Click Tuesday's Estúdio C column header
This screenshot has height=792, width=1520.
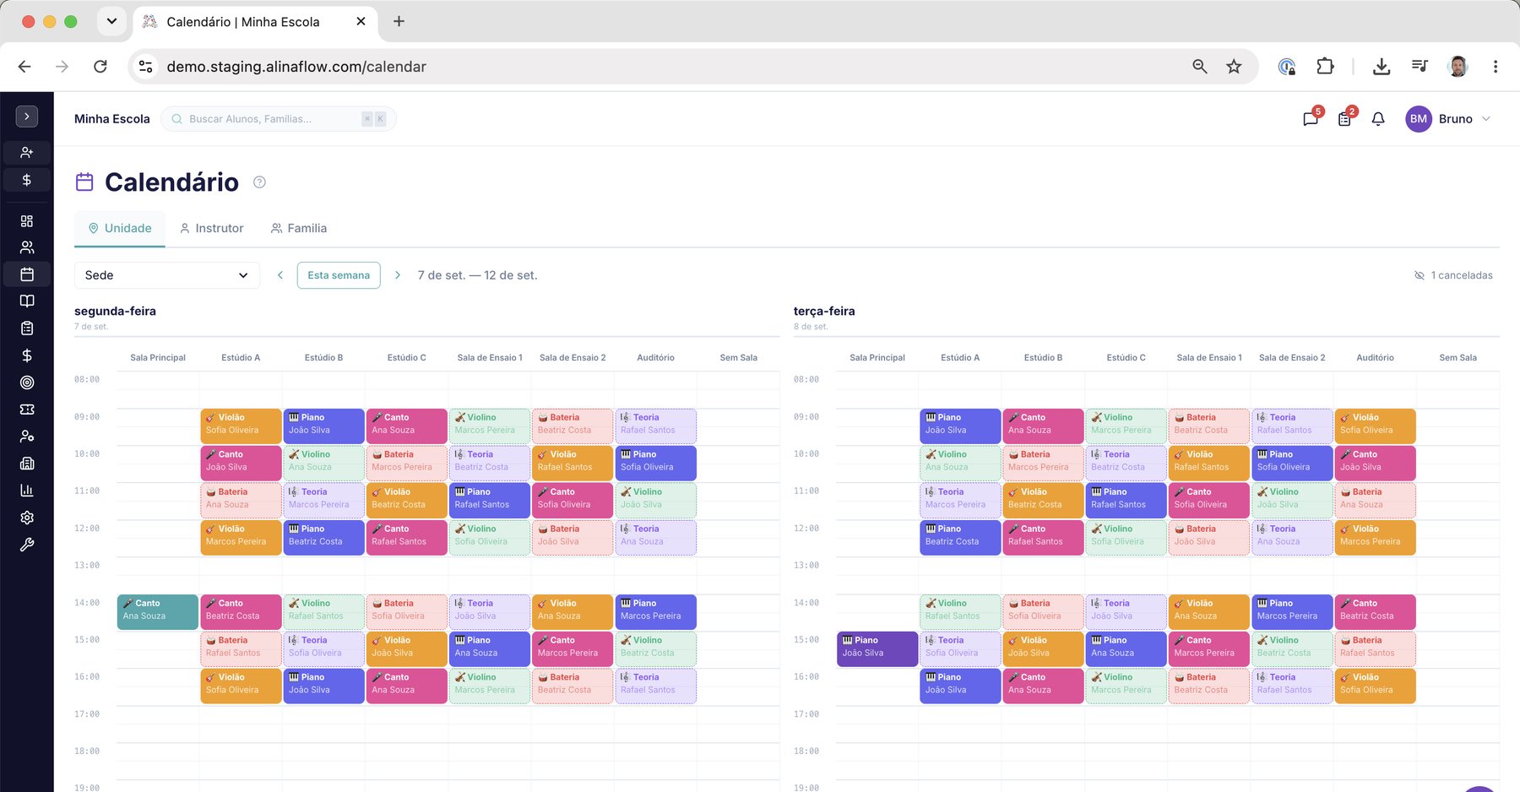click(1126, 358)
